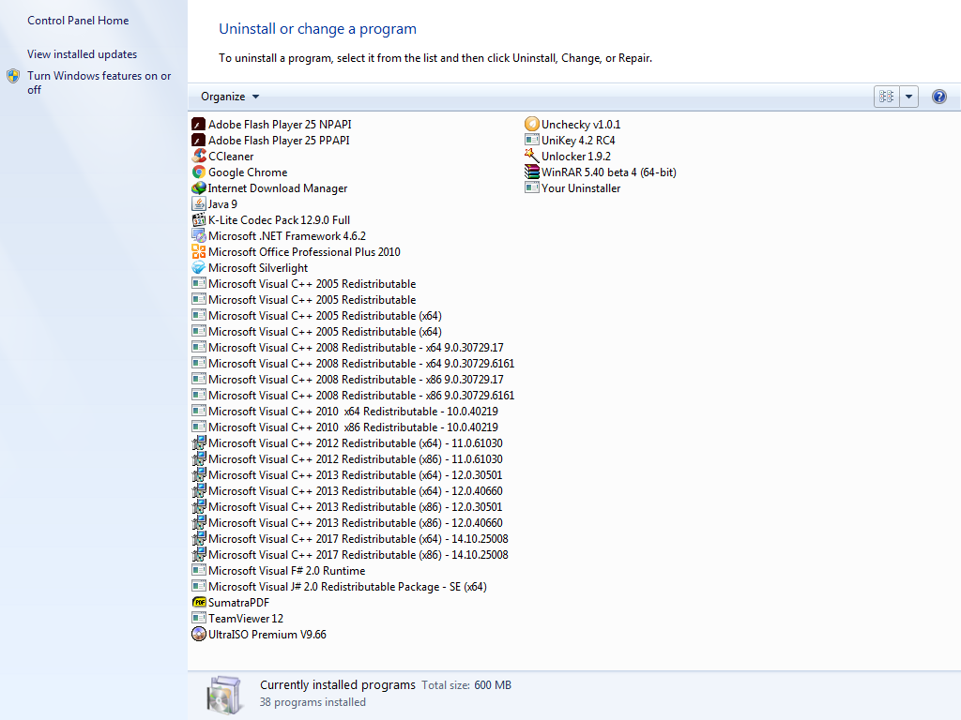961x720 pixels.
Task: Select the TeamViewer 12 icon
Action: click(199, 619)
